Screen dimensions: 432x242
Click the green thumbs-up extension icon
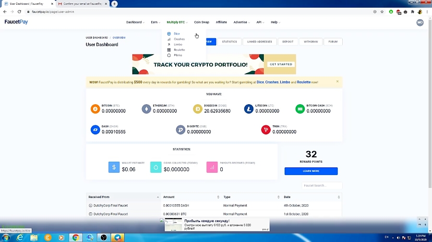(391, 12)
